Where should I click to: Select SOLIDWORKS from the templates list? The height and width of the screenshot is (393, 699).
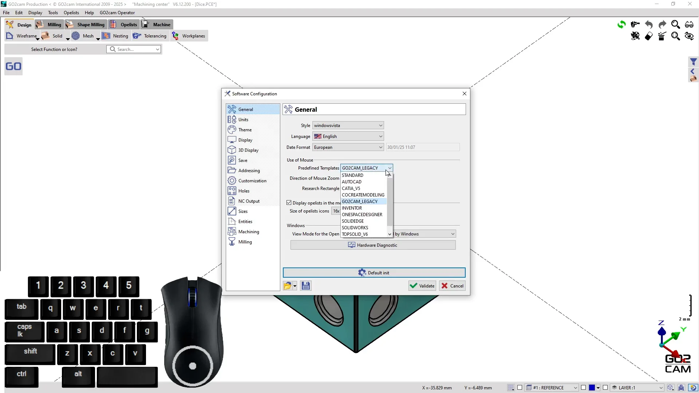point(355,228)
